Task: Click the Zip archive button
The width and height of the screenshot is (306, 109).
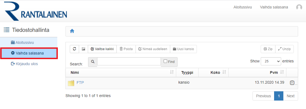Action: 268,49
